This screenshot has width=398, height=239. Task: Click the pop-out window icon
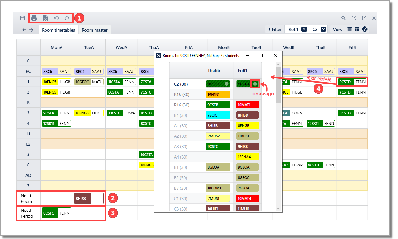tap(364, 18)
